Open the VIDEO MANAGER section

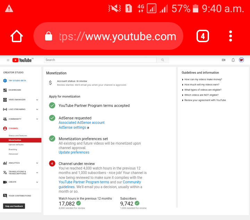point(17,100)
